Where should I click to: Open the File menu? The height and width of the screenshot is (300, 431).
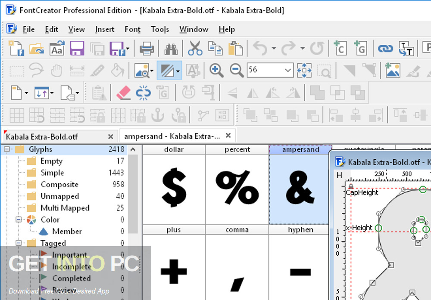coord(28,29)
